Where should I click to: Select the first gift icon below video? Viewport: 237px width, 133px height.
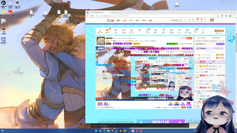(x=100, y=104)
